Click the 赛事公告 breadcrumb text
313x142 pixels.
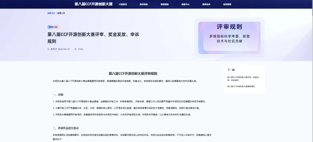(x=61, y=13)
